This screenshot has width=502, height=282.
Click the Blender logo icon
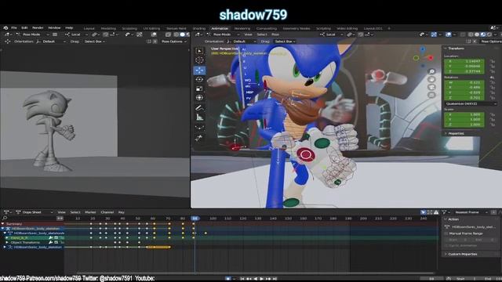click(x=5, y=28)
